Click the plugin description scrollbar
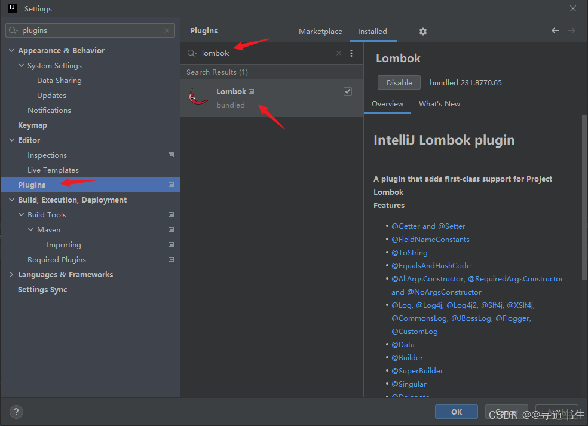 pos(584,197)
